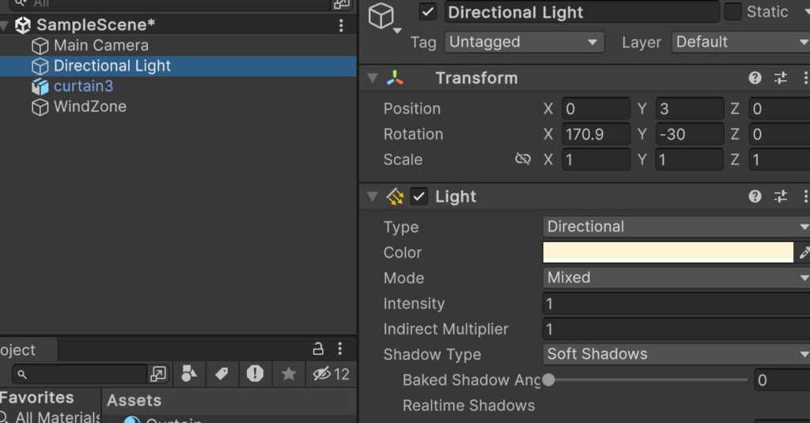Screen dimensions: 810x423
Task: Collapse the Transform component foldout
Action: 372,77
